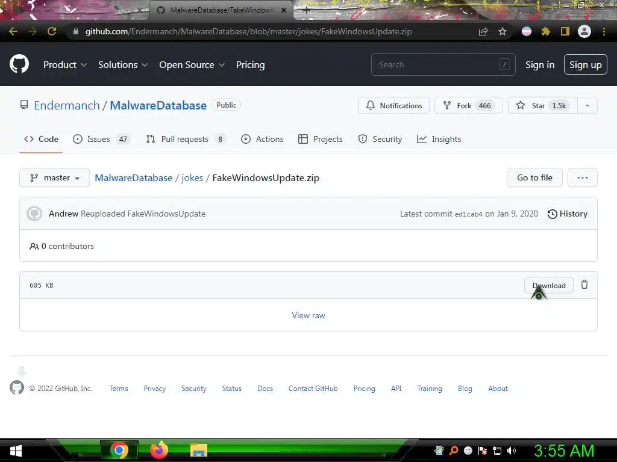Open Firefox from the taskbar
Image resolution: width=617 pixels, height=462 pixels.
[159, 450]
